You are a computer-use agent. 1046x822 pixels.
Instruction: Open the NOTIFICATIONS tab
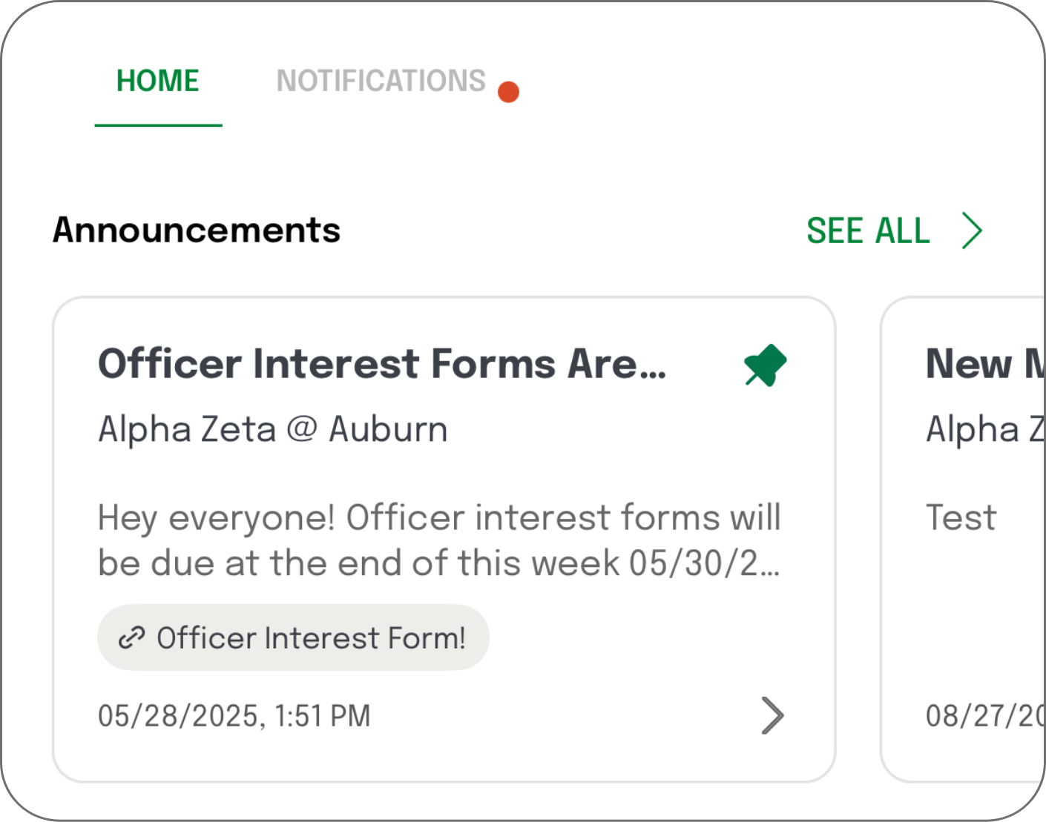click(381, 82)
